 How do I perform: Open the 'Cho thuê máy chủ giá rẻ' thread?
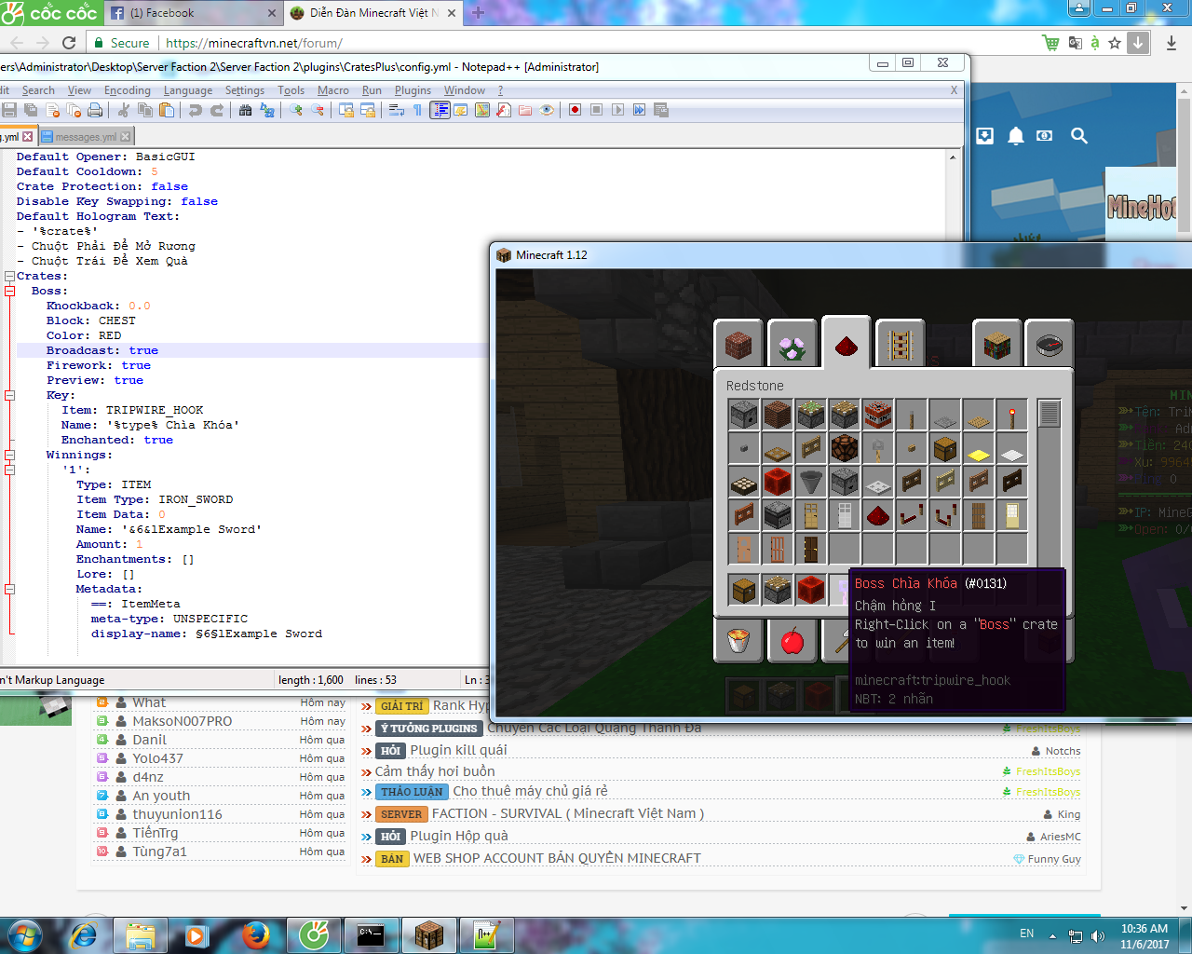point(530,791)
